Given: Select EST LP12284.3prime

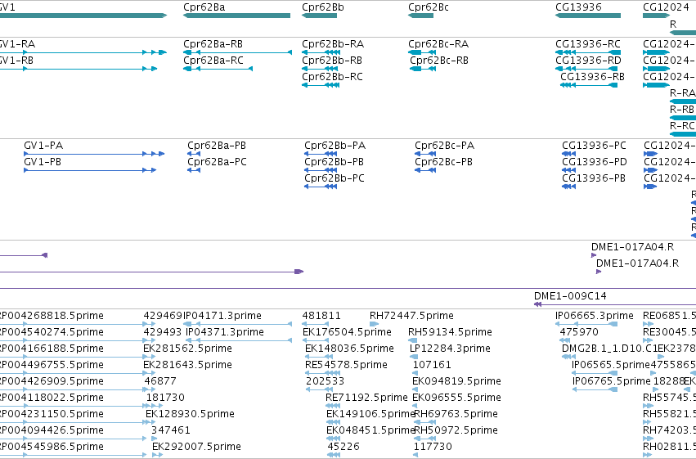Looking at the screenshot, I should [450, 349].
